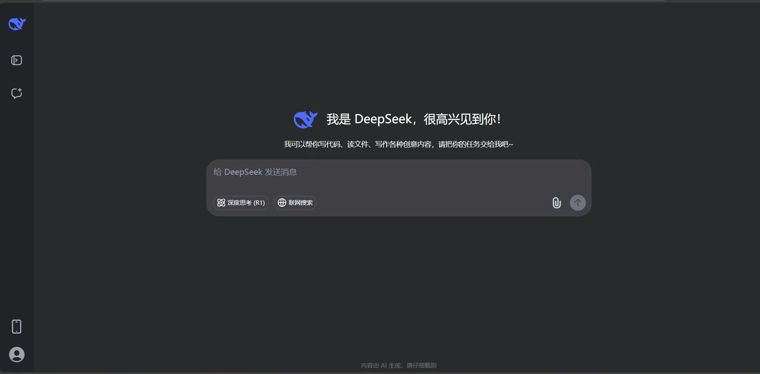Click the DeepSeek whale logo in sidebar
This screenshot has height=374, width=760.
click(x=17, y=24)
